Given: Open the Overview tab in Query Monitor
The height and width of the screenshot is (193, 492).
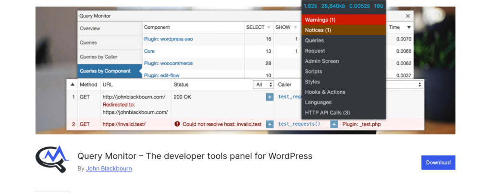Looking at the screenshot, I should click(110, 28).
